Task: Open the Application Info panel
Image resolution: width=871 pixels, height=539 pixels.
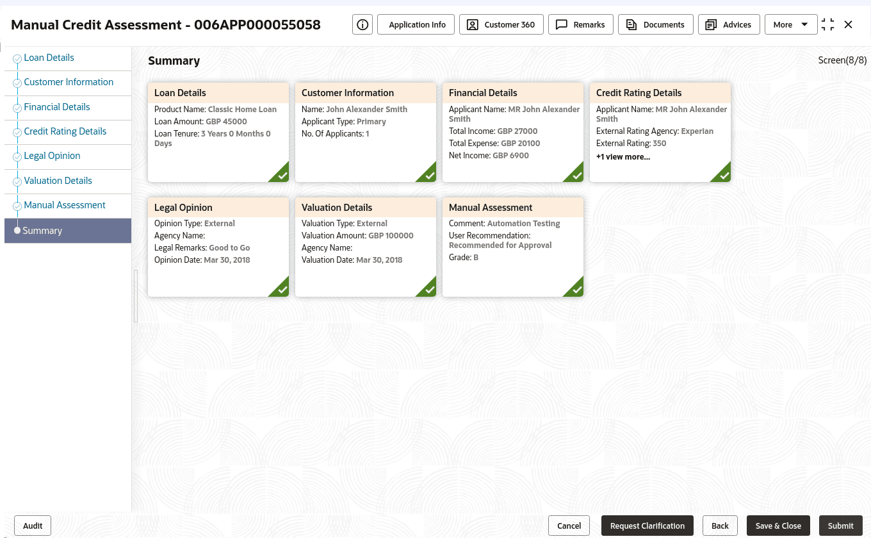Action: tap(417, 24)
